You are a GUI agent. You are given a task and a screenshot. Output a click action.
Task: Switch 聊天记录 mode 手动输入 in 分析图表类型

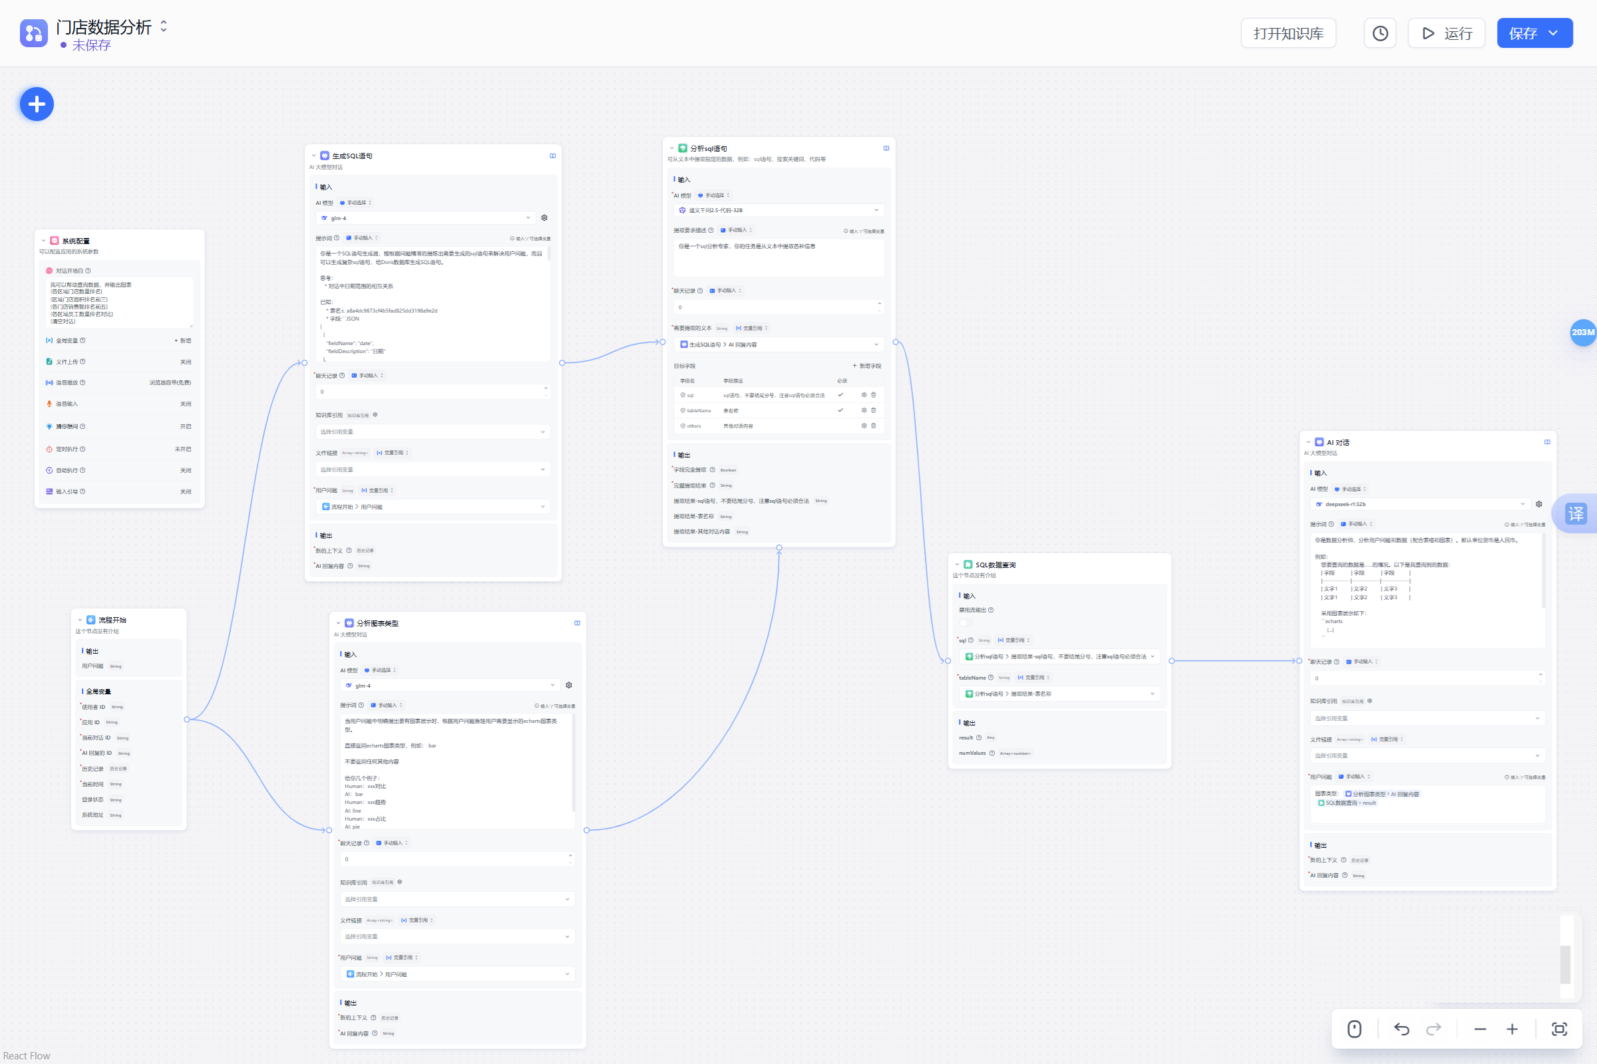coord(393,843)
